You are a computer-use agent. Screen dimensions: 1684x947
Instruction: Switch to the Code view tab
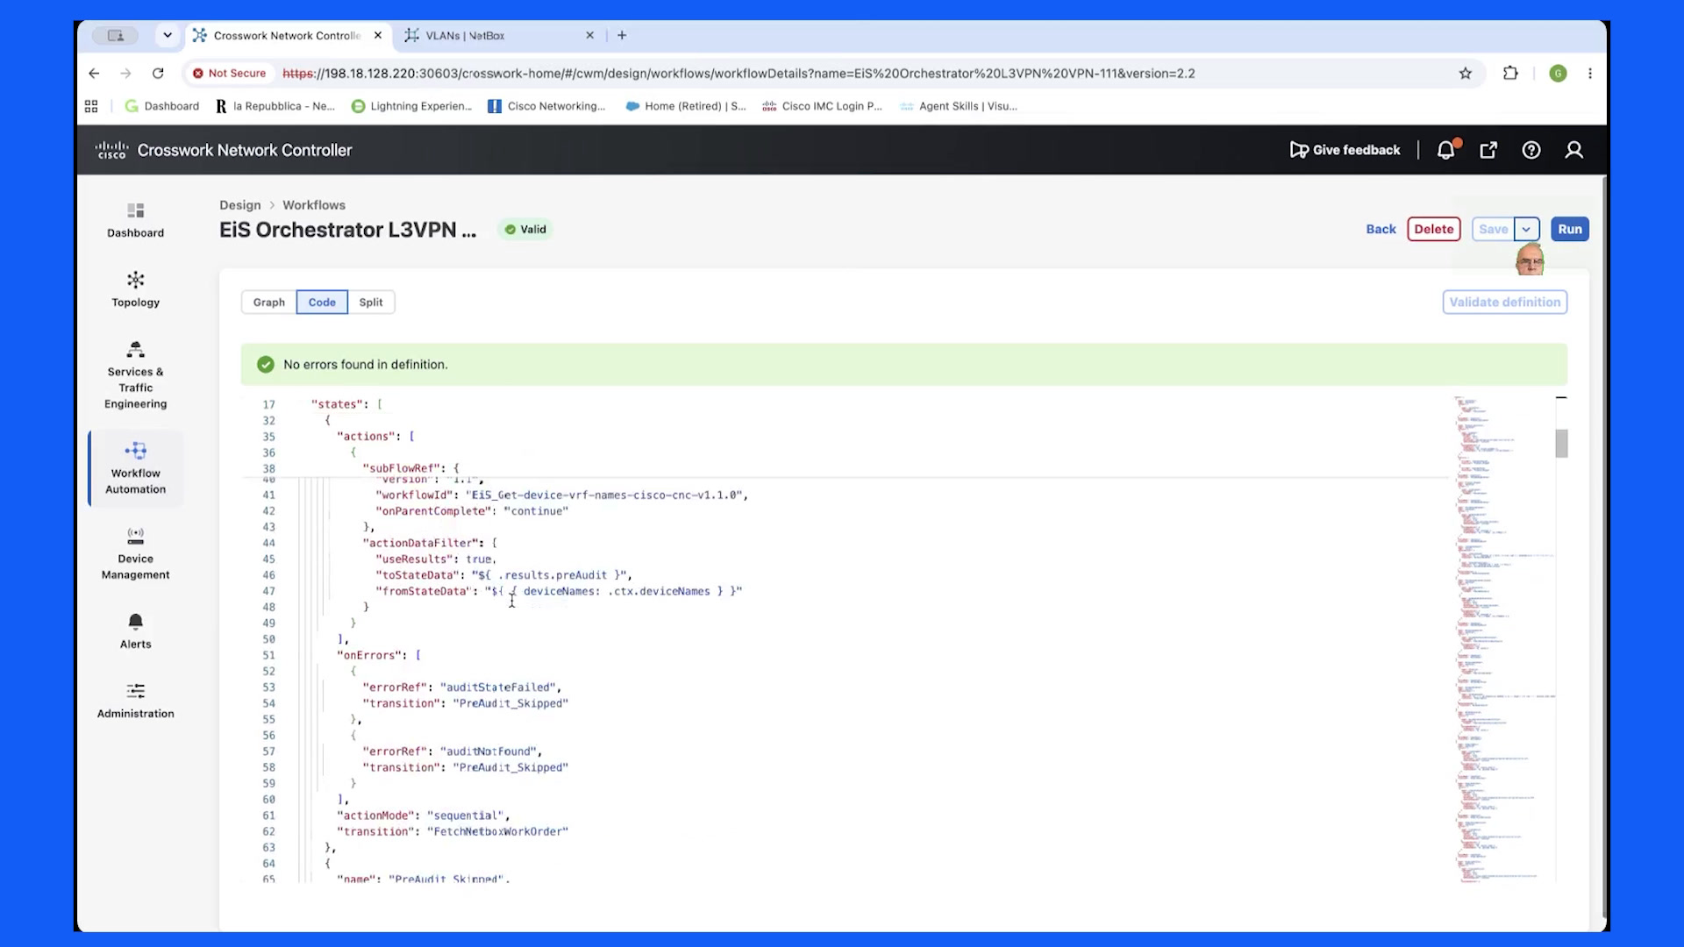coord(322,303)
